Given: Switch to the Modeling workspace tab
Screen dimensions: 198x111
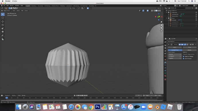Looking at the screenshot, I should click(x=34, y=6).
